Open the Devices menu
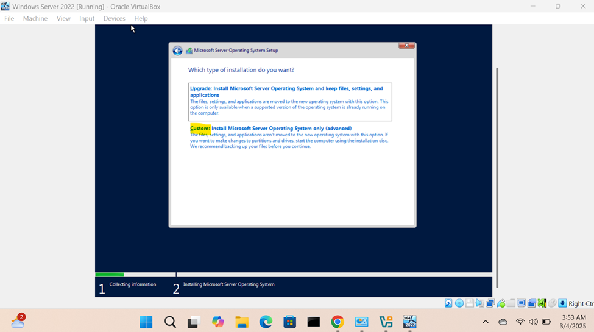This screenshot has width=594, height=332. tap(114, 18)
